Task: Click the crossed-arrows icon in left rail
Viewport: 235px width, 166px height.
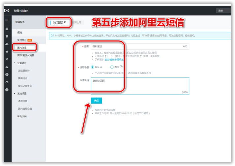Action: coord(7,59)
